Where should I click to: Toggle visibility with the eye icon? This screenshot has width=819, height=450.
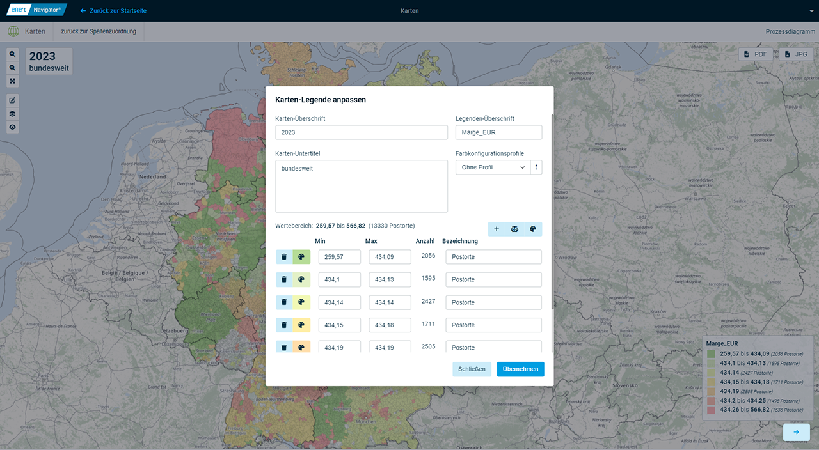(13, 127)
